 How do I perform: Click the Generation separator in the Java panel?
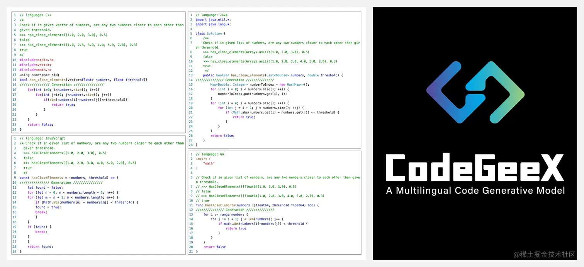click(234, 80)
